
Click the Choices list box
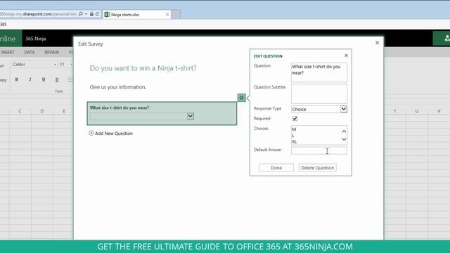319,135
